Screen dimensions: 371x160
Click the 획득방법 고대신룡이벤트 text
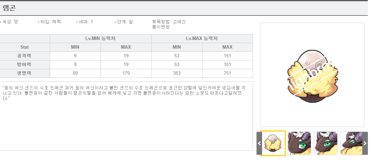(x=169, y=24)
